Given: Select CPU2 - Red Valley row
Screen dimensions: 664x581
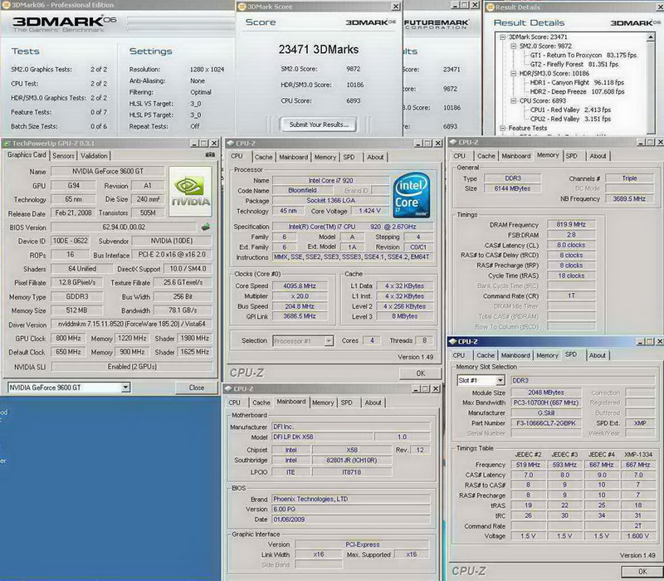Looking at the screenshot, I should (x=570, y=119).
